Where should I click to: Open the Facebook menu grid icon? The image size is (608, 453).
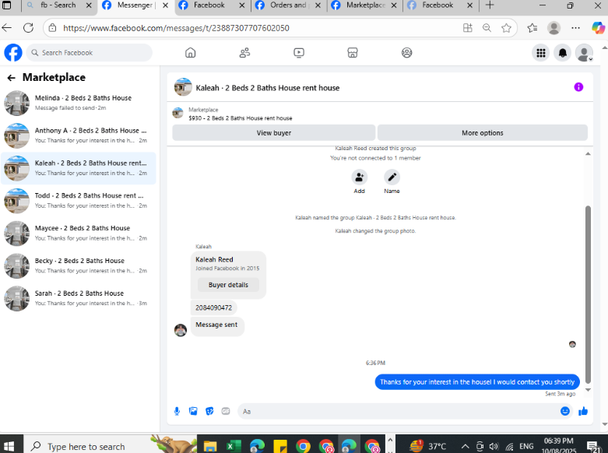[x=541, y=53]
